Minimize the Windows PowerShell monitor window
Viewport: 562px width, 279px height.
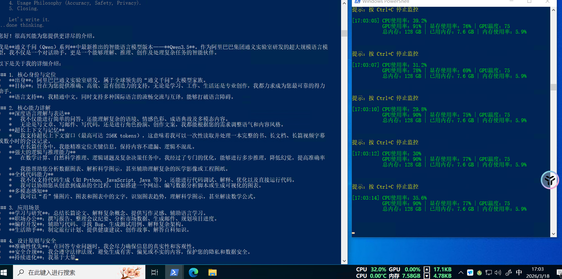511,2
